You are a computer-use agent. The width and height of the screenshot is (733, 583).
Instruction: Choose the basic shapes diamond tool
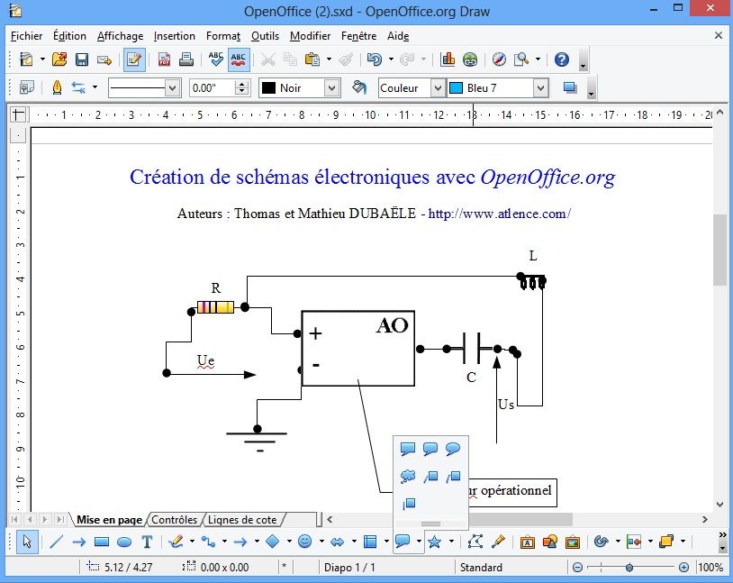[x=273, y=542]
